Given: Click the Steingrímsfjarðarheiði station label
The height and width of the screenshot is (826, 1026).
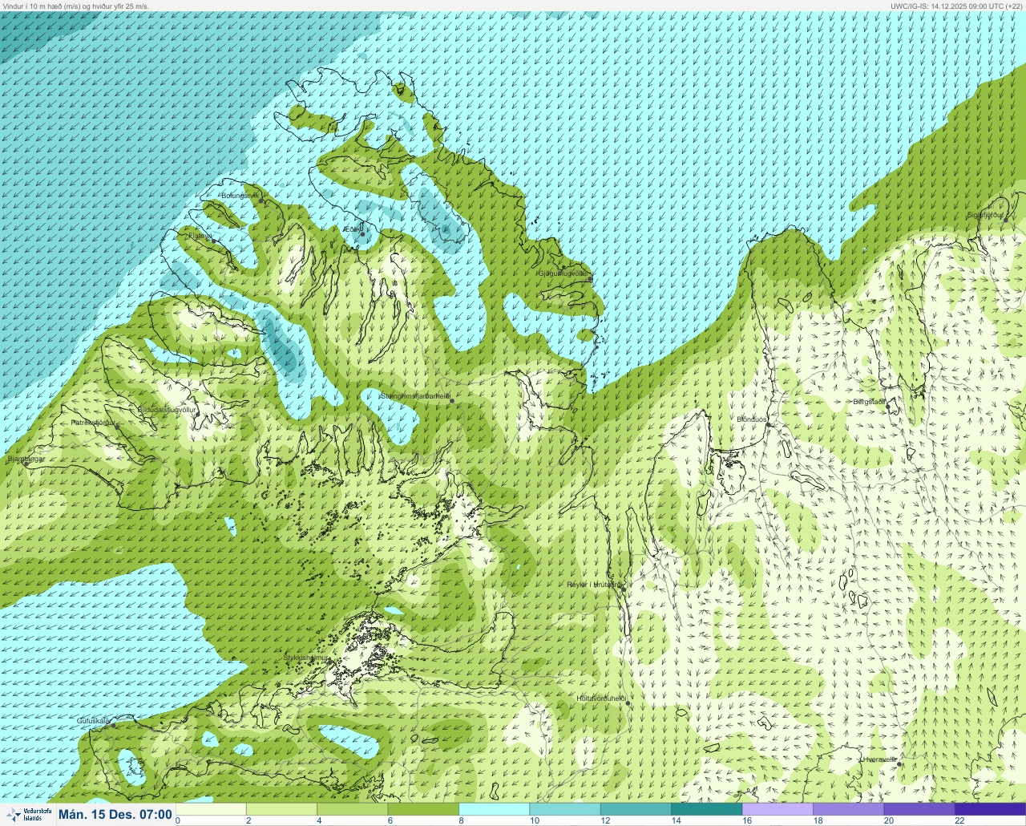Looking at the screenshot, I should click(414, 395).
